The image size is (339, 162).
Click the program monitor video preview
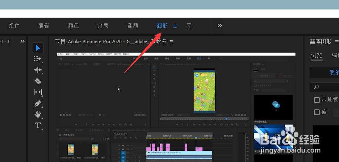coord(176,107)
